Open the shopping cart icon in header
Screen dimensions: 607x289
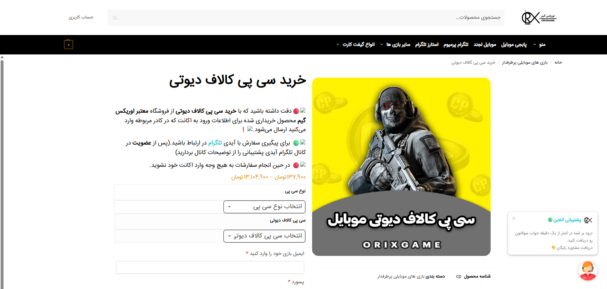point(68,44)
